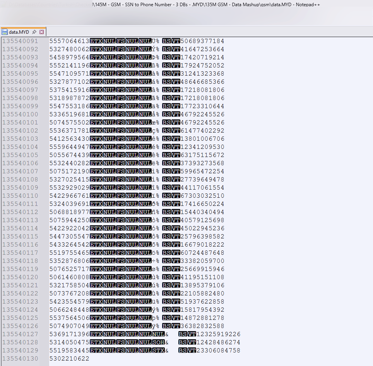Screen dimensions: 373x366
Task: Click line number 135540111 in the gutter
Action: point(21,204)
